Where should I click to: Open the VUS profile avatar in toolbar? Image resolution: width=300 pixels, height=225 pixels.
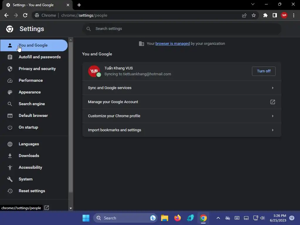point(284,15)
